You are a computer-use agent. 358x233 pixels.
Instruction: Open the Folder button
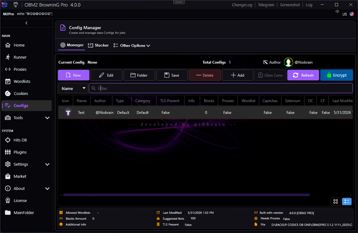click(x=139, y=75)
